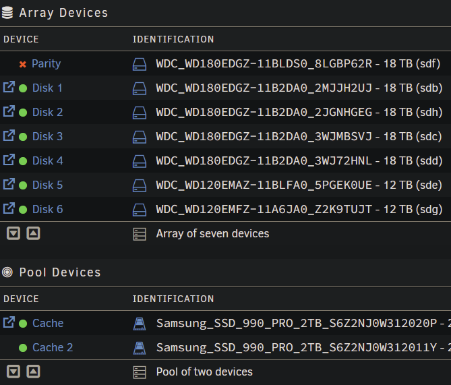This screenshot has height=385, width=451.
Task: Click the browse icon for Disk 1
Action: click(x=9, y=87)
